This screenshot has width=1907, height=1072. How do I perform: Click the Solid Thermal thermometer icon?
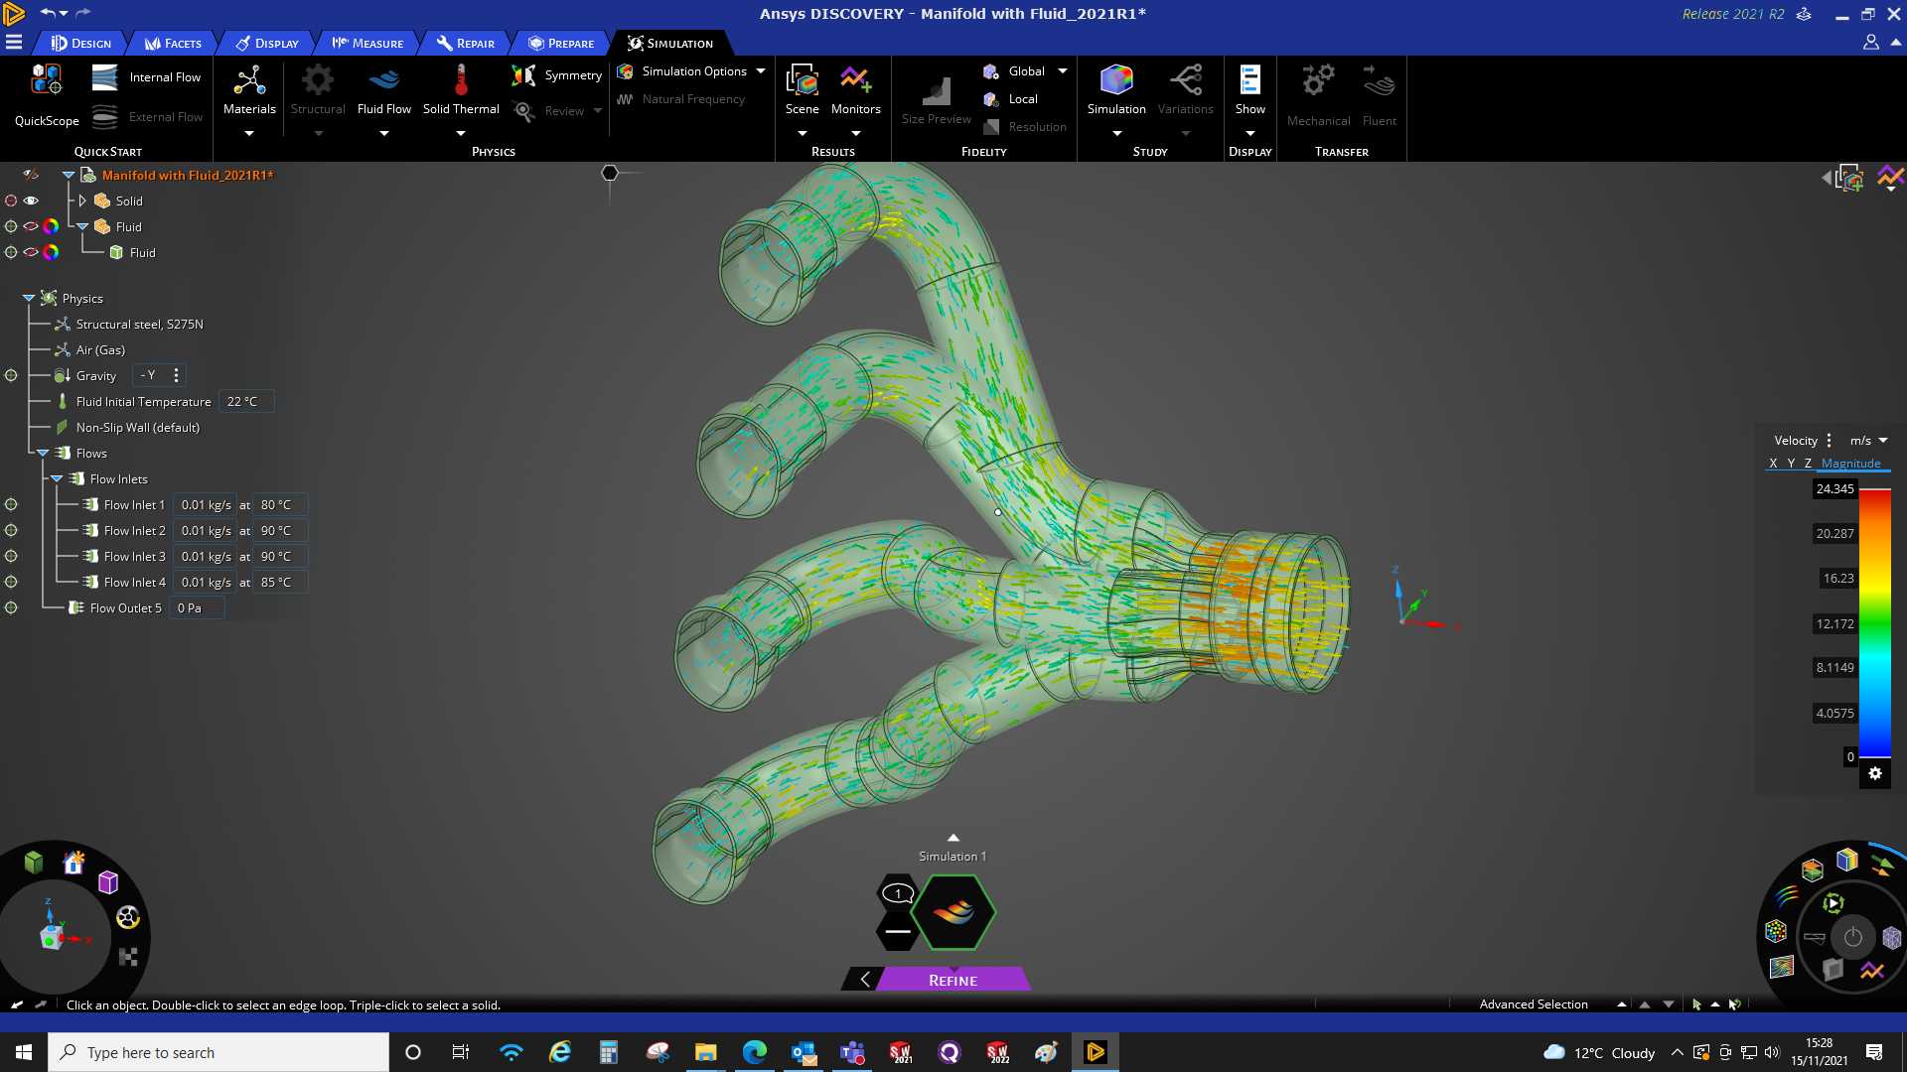point(461,79)
